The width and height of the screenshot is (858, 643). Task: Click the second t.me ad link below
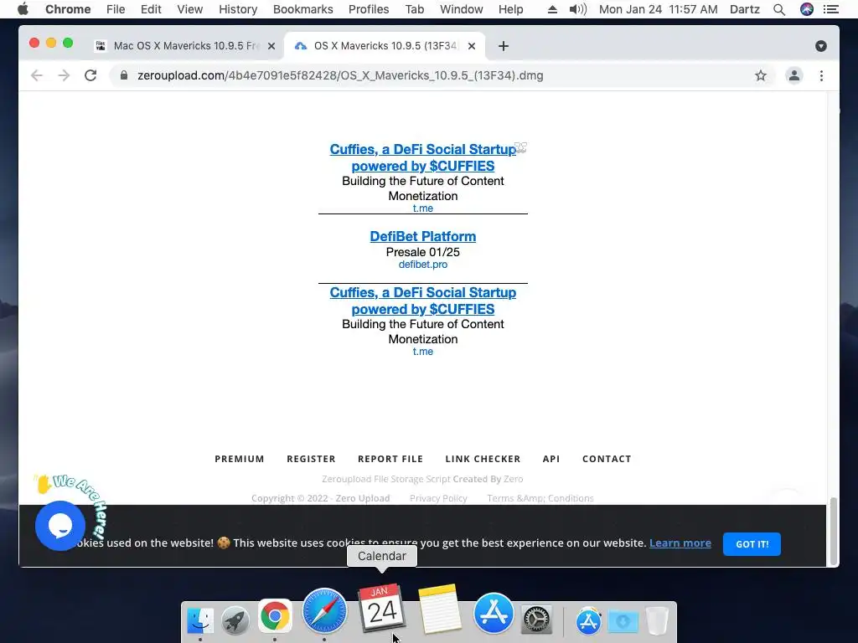pos(422,352)
